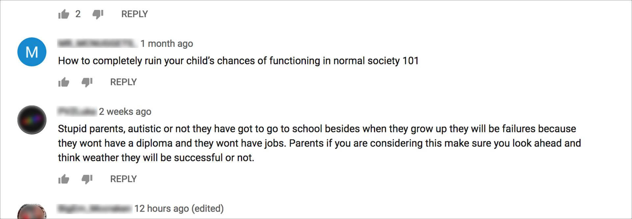The width and height of the screenshot is (632, 219).
Task: Like the top comment with 2 likes
Action: click(64, 14)
